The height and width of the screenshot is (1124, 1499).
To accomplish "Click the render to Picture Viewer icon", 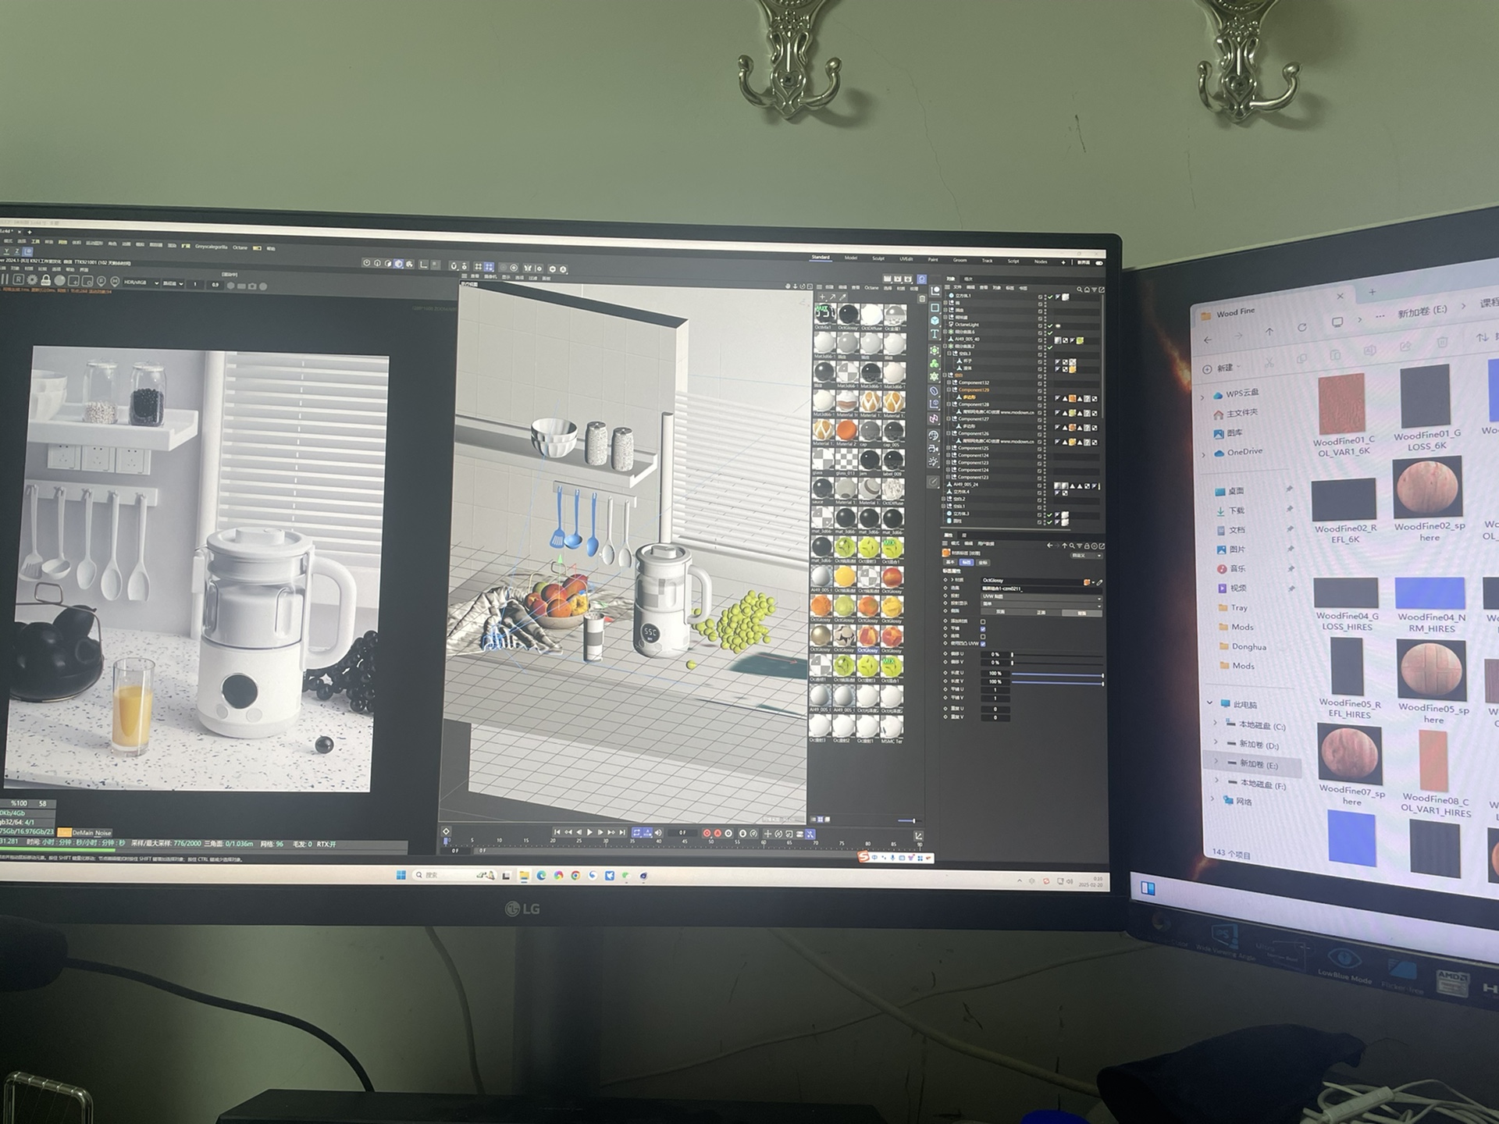I will (x=898, y=279).
